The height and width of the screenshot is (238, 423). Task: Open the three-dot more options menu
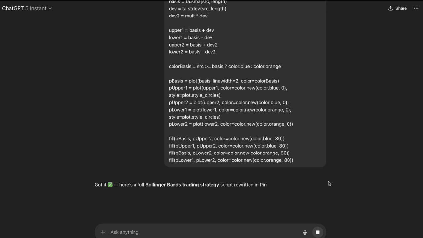(416, 8)
